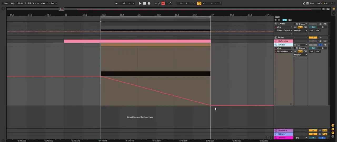Open the 1 Bar quantization menu
Viewport: 337px width, 142px height.
pyautogui.click(x=52, y=3)
